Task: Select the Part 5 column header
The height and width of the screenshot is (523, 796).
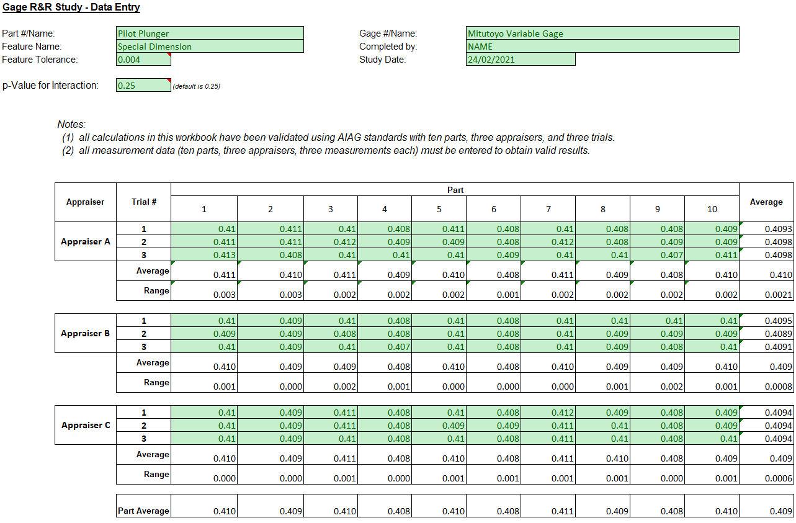Action: click(x=439, y=209)
